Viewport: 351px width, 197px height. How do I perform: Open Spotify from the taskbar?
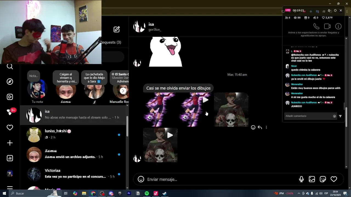pyautogui.click(x=147, y=193)
